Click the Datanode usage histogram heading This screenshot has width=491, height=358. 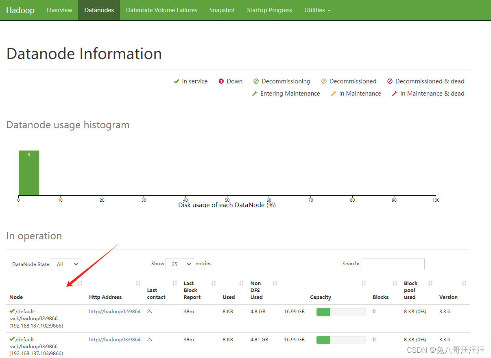click(68, 125)
